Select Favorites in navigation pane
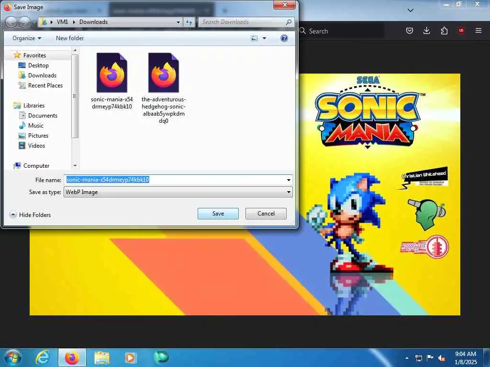The image size is (490, 367). [x=34, y=55]
